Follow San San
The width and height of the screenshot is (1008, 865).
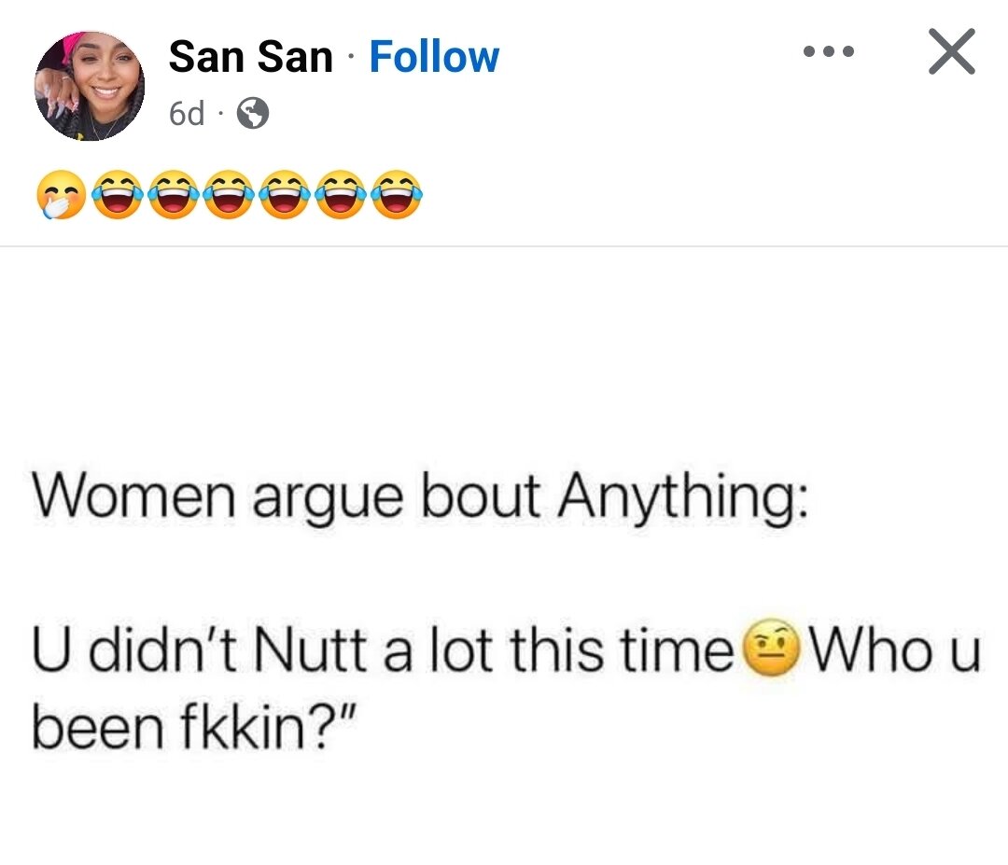coord(434,58)
